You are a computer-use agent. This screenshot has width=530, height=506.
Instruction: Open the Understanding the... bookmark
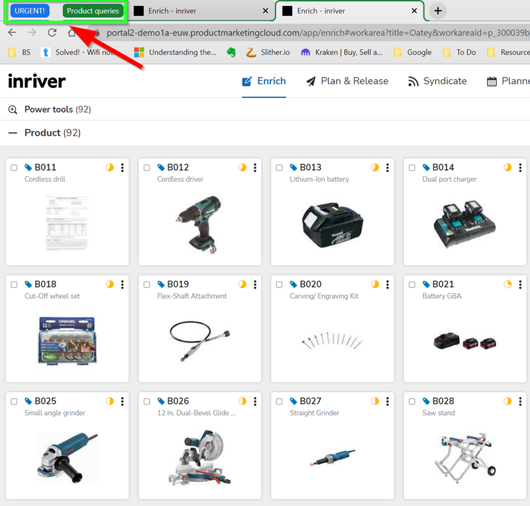tap(175, 52)
